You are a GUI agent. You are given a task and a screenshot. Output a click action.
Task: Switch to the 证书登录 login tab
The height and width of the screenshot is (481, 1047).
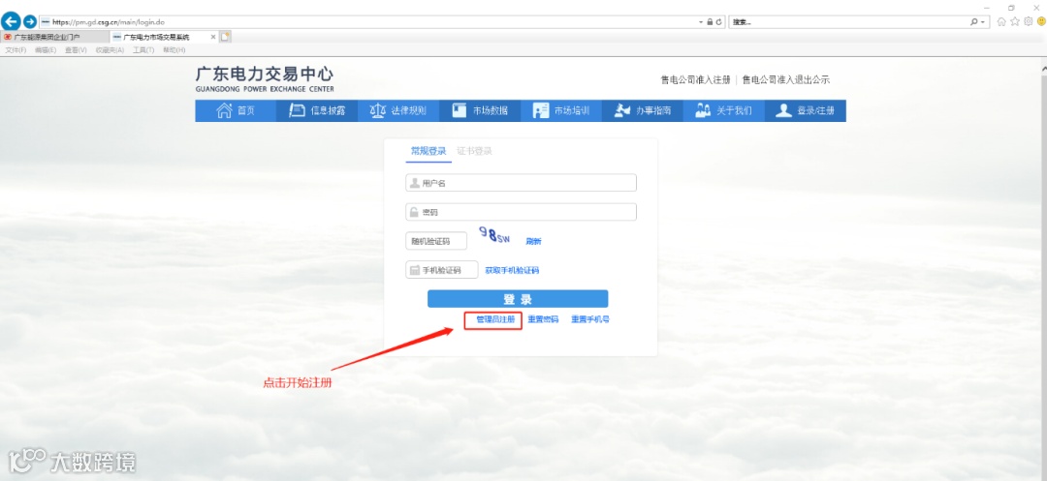click(x=475, y=151)
